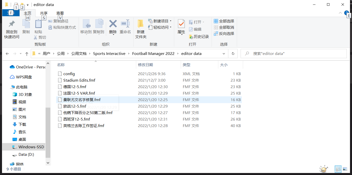Screen dimensions: 352x175
Task: Click the Pin to Quick Access icon
Action: [x=12, y=24]
